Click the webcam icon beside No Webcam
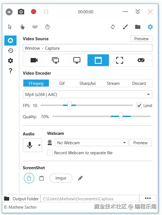Screen dimensions: 162x215 50,143
